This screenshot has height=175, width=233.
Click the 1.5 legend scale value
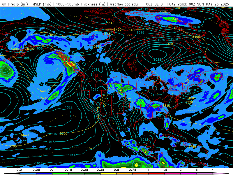pos(165,170)
